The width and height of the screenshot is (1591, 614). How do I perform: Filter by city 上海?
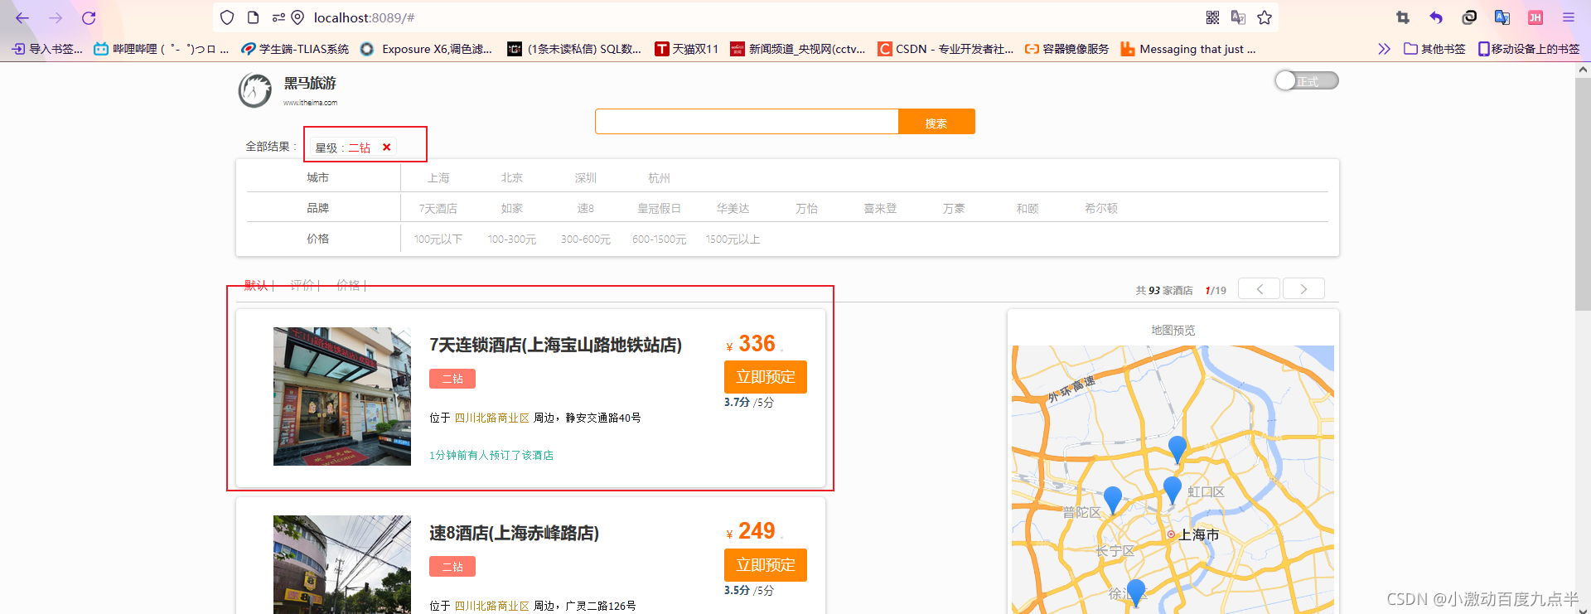[x=438, y=178]
